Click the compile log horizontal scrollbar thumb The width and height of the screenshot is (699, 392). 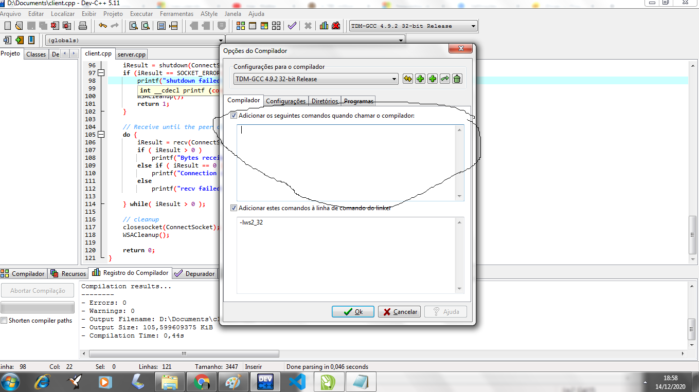point(184,353)
